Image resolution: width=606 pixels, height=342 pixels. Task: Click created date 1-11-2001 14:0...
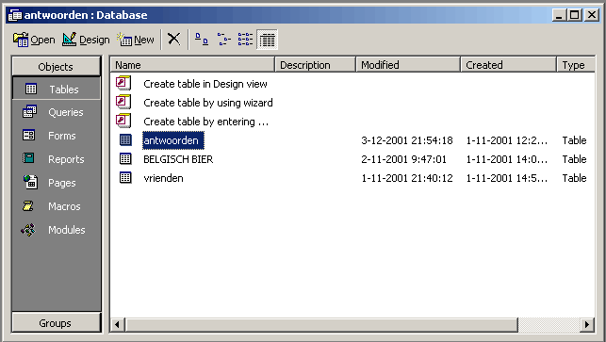507,159
